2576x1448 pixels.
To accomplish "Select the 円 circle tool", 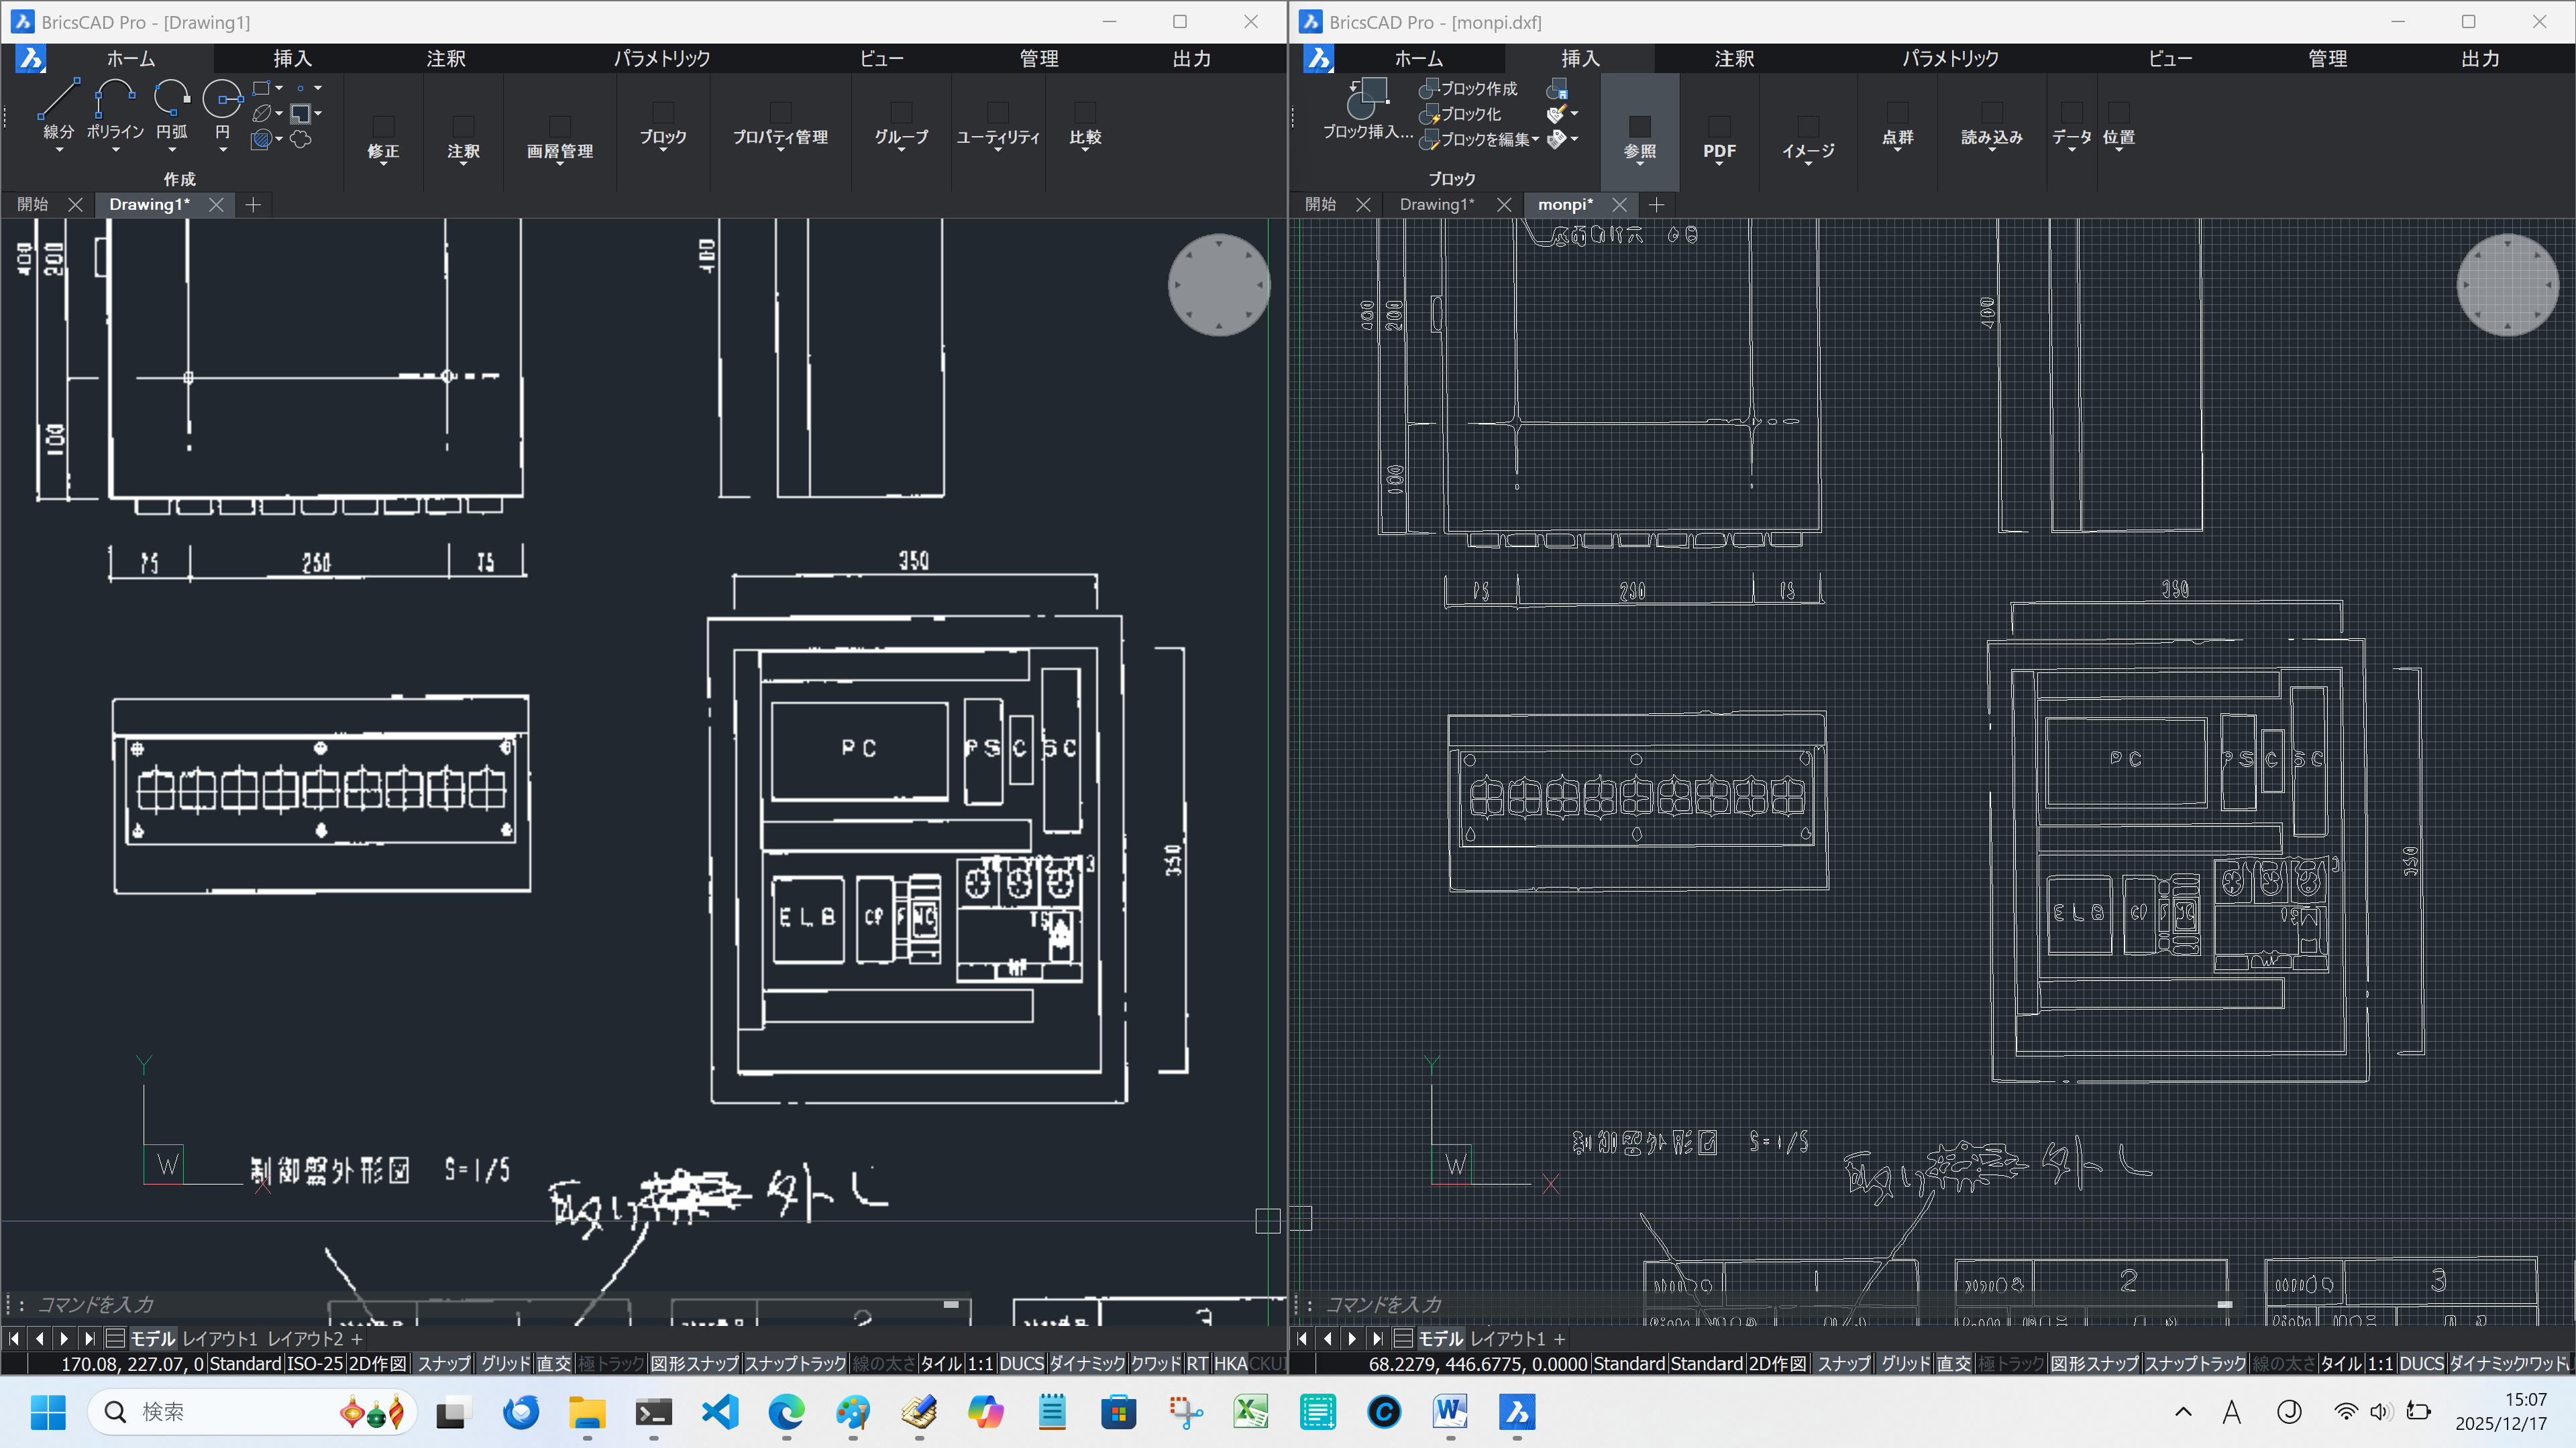I will [222, 100].
